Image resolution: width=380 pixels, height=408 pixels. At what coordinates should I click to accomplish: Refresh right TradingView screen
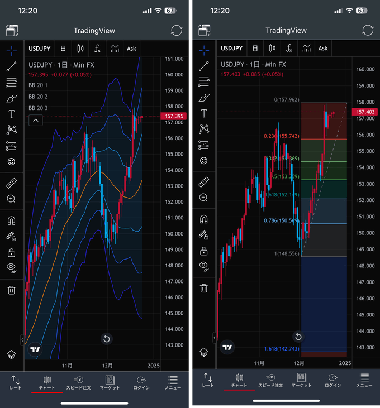pyautogui.click(x=368, y=30)
